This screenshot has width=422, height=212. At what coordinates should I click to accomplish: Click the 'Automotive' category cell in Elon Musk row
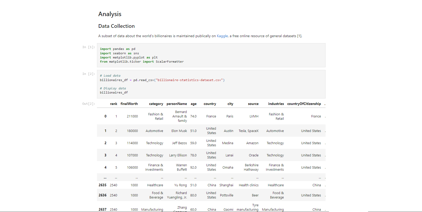(154, 131)
